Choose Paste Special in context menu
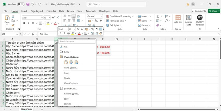Image resolution: width=221 pixels, height=111 pixels. 77,68
